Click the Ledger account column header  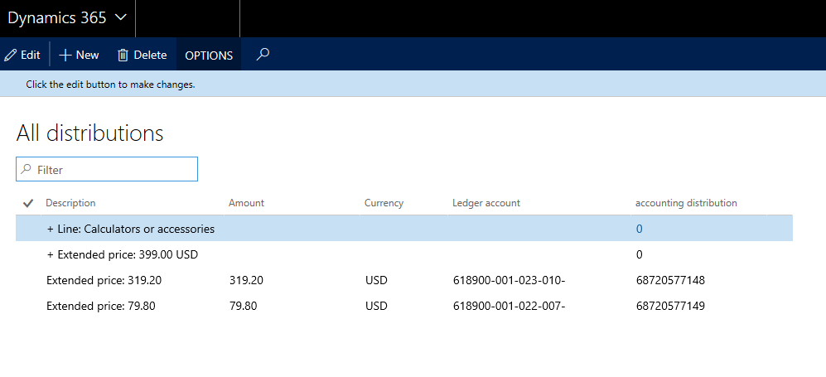[485, 203]
